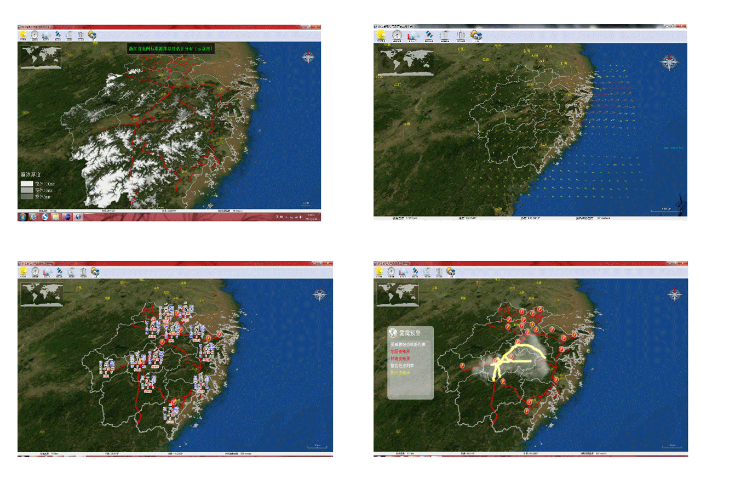Click the compass rose in the fog warning window
Screen dimensions: 729x483
point(674,294)
